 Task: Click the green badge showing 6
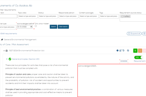135,51
